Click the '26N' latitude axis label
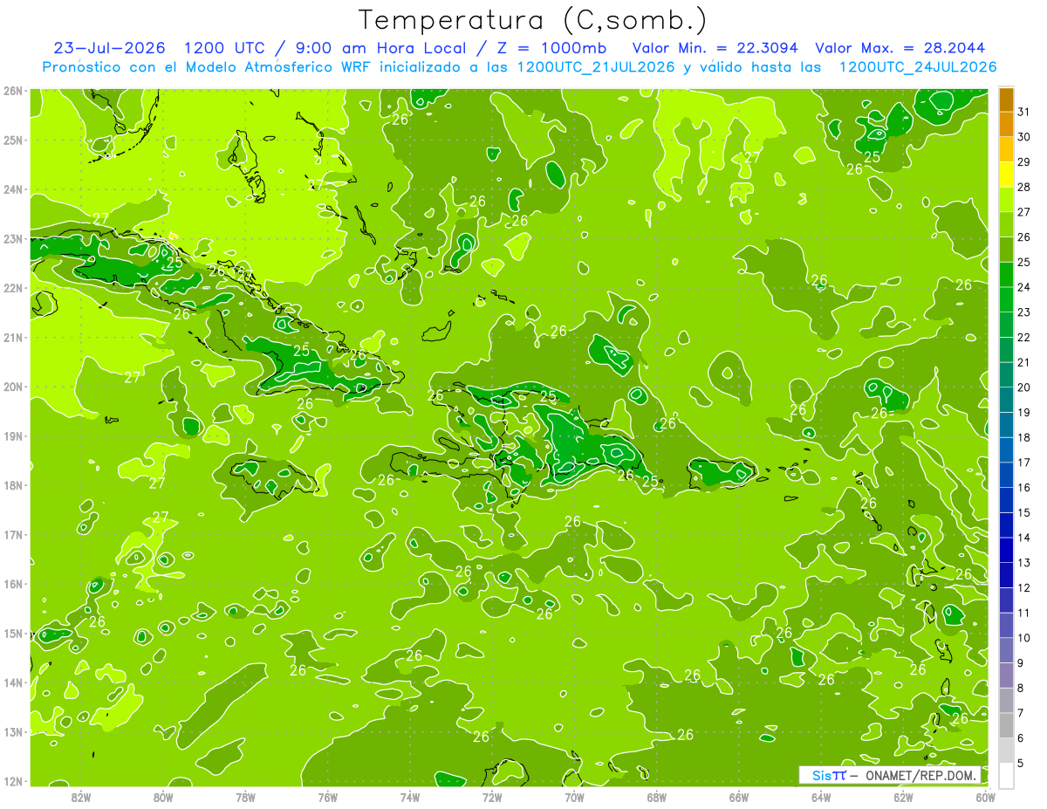 click(x=13, y=91)
